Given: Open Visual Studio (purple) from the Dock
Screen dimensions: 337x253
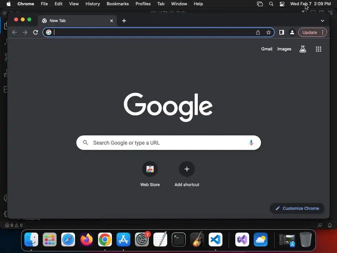Looking at the screenshot, I should pos(242,239).
